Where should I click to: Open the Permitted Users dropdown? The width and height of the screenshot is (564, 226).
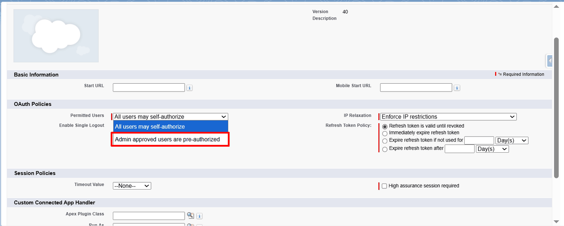[171, 117]
